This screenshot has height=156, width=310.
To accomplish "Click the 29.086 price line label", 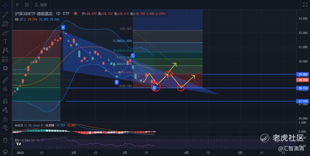I will coord(303,74).
